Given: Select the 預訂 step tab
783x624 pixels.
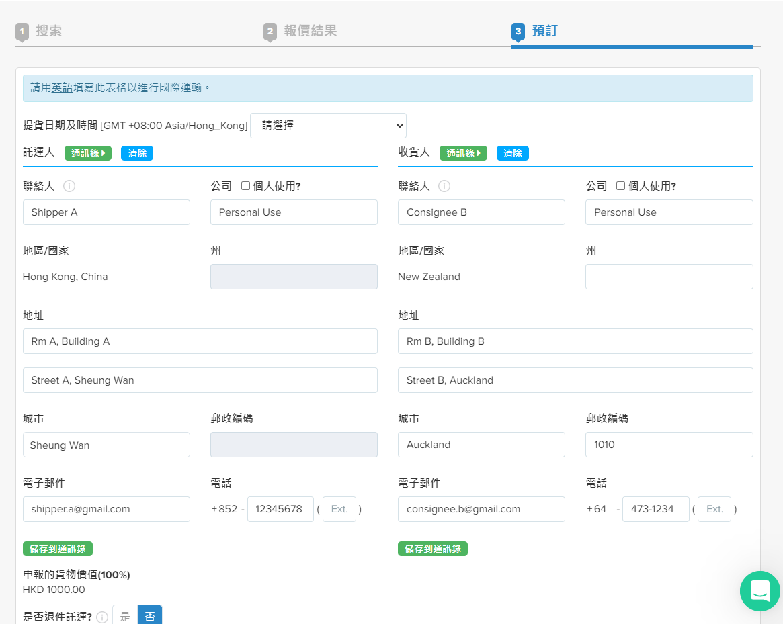Looking at the screenshot, I should [545, 31].
